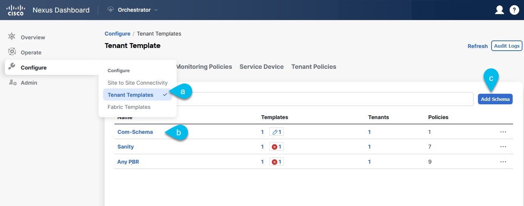Switch to Monitoring Policies tab
This screenshot has width=524, height=206.
pos(204,67)
